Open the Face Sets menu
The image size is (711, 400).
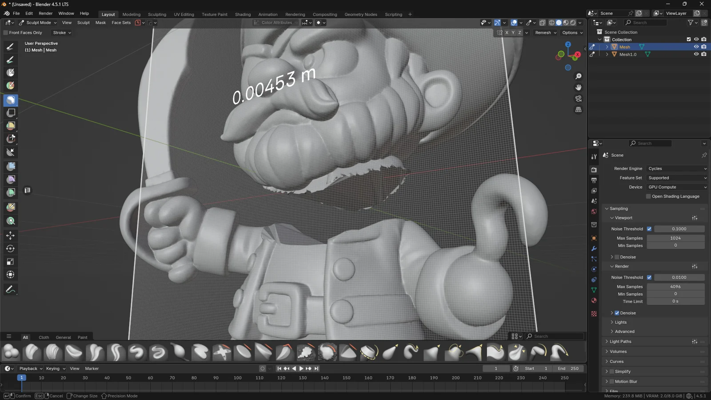coord(121,23)
